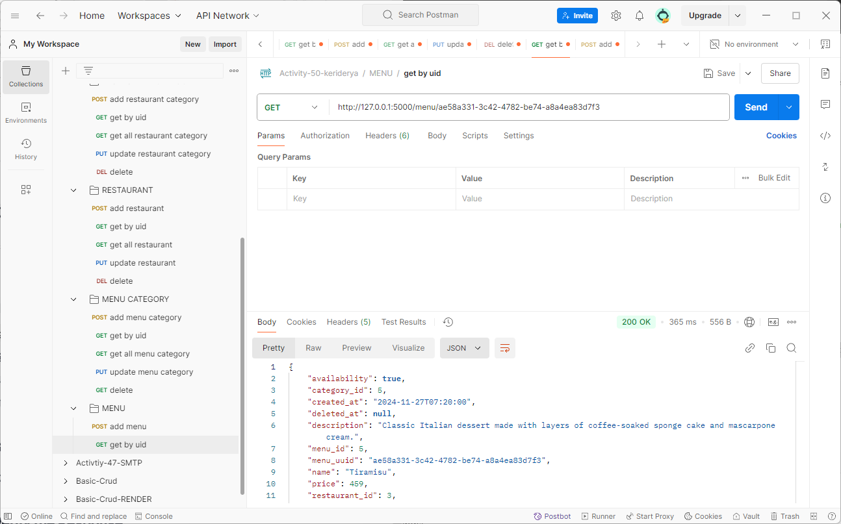Open the Cookies link beside Params
841x524 pixels.
[781, 136]
